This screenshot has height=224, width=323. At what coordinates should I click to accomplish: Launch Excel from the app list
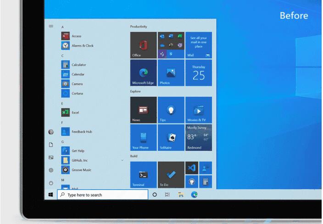point(70,112)
